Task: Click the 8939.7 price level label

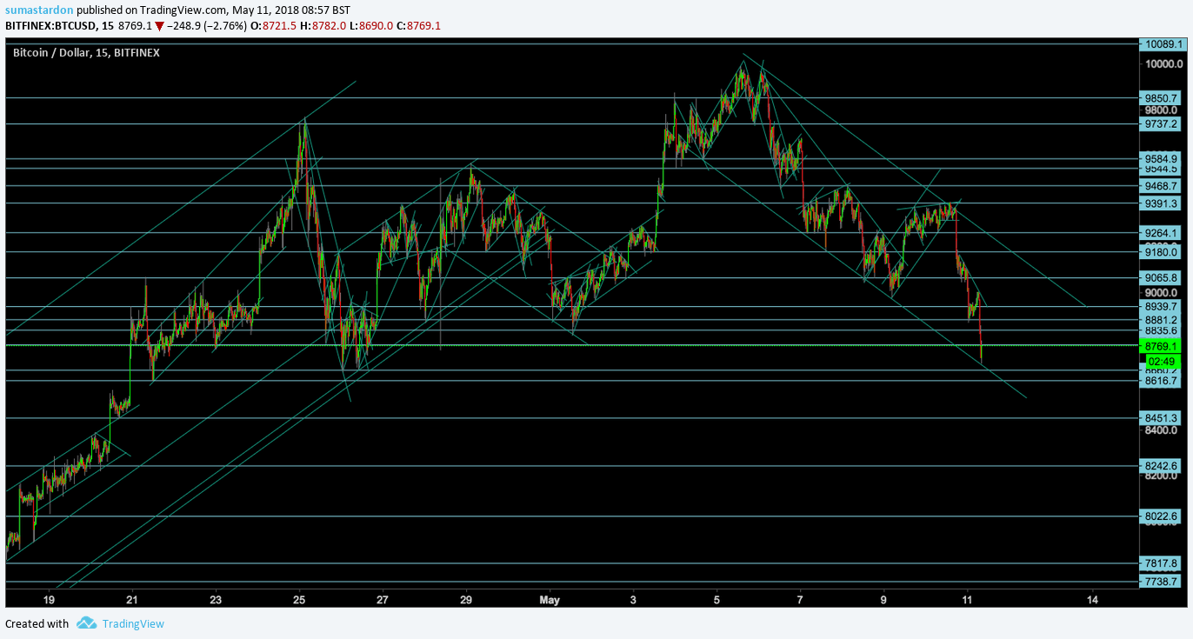Action: point(1162,307)
